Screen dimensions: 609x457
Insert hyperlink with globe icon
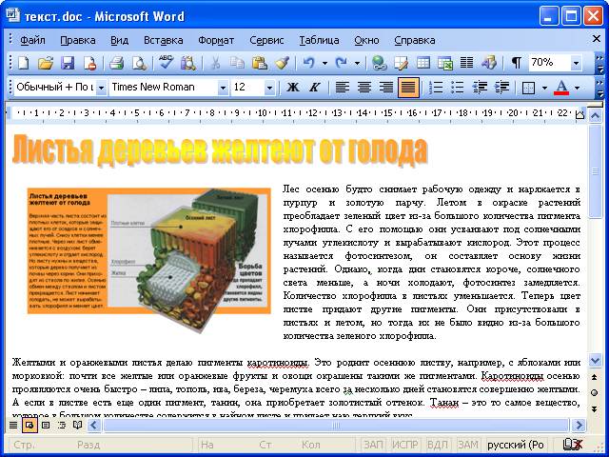(379, 63)
